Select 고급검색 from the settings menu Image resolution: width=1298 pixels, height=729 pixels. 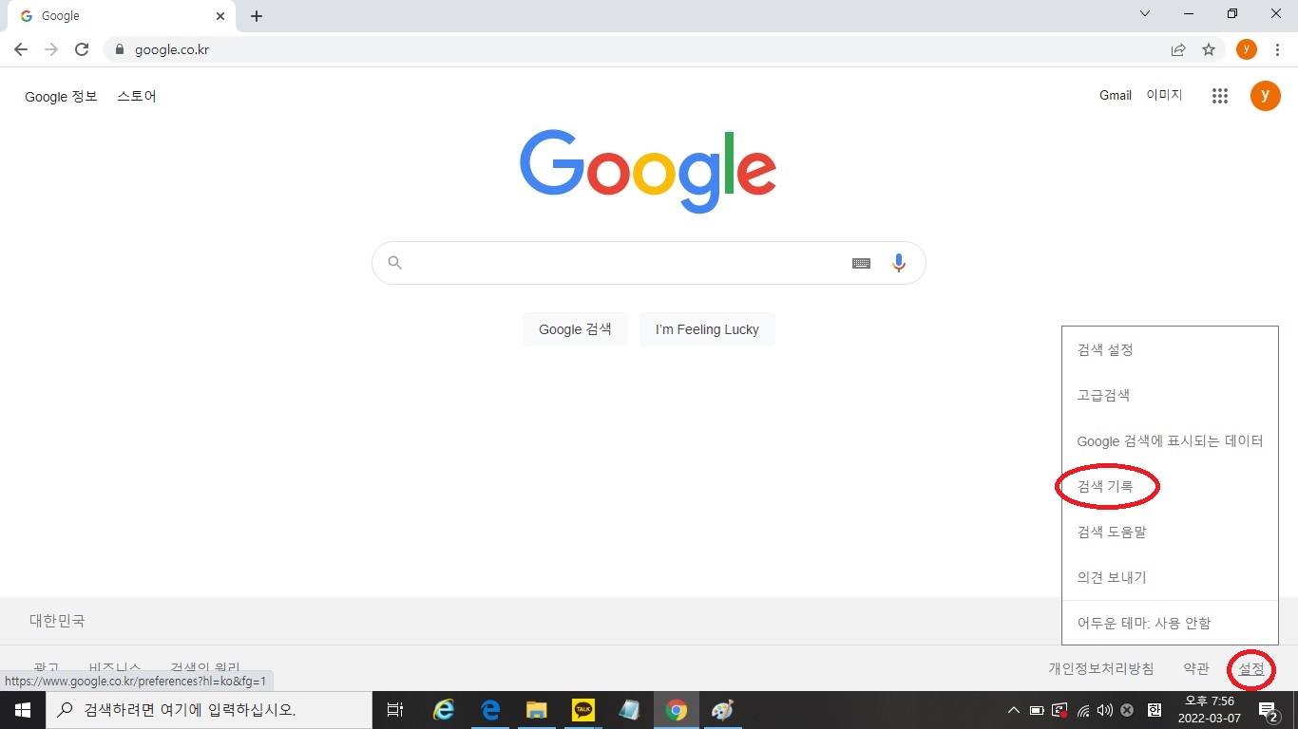point(1170,395)
